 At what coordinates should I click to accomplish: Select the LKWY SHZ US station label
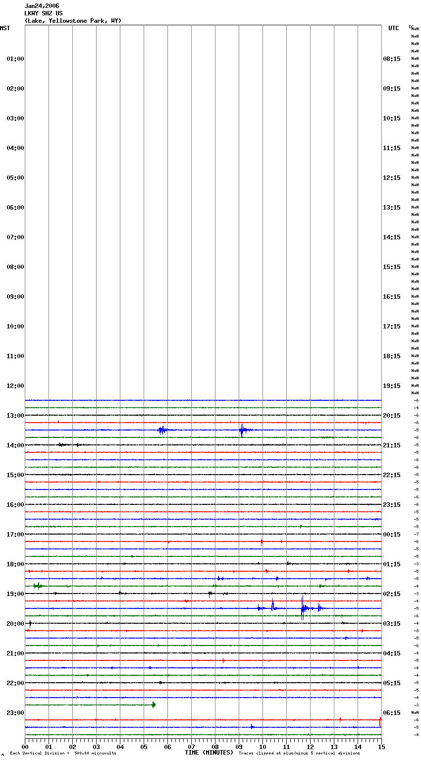[x=44, y=13]
